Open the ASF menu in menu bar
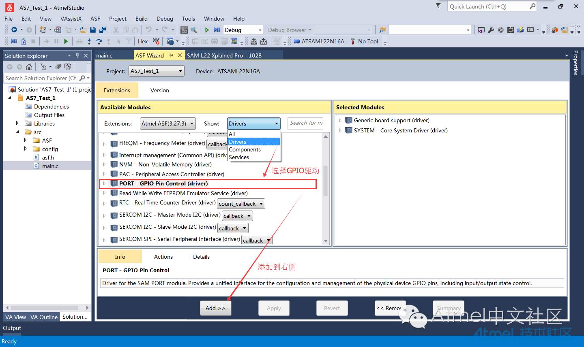Screen dimensions: 584x347 (95, 19)
